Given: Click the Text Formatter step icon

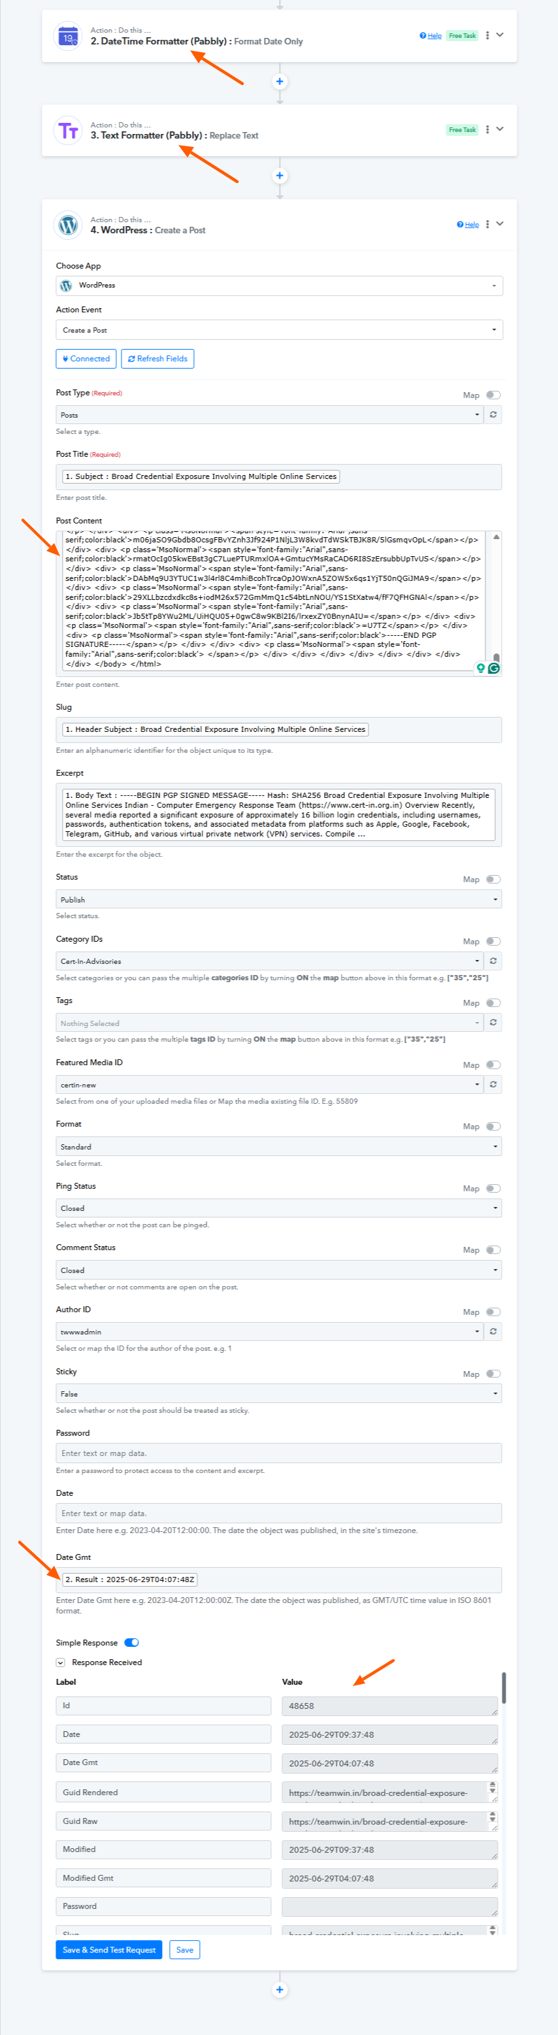Looking at the screenshot, I should 68,130.
